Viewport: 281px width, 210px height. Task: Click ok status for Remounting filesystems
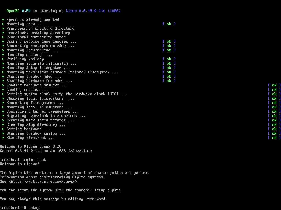point(274,103)
